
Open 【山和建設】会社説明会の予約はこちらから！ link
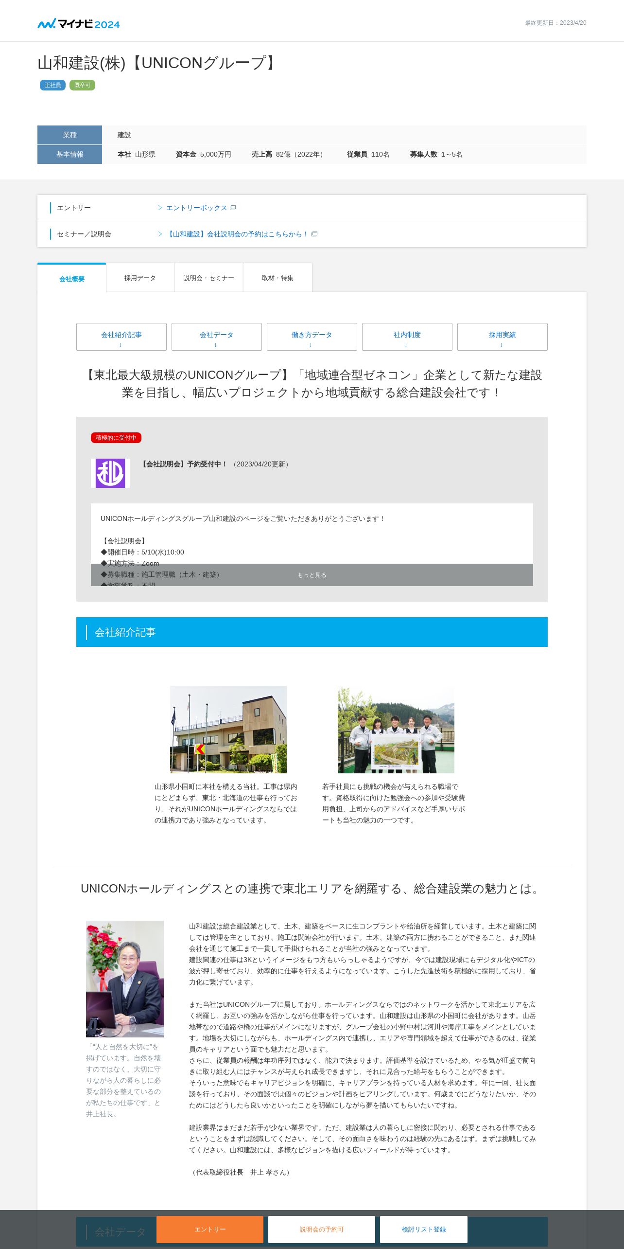[x=237, y=234]
